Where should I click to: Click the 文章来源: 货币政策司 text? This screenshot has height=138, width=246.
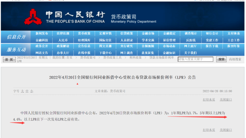110,91
